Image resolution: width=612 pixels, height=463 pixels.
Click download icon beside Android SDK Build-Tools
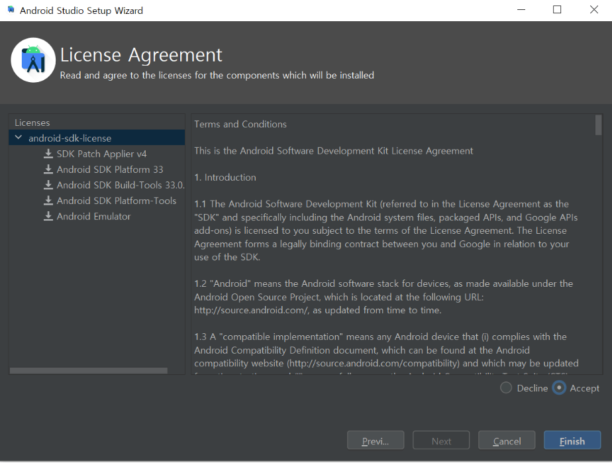point(48,185)
